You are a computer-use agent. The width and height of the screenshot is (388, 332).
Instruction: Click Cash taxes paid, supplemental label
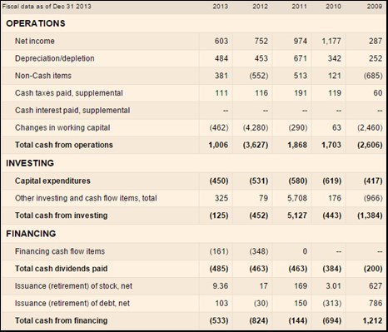click(x=69, y=93)
